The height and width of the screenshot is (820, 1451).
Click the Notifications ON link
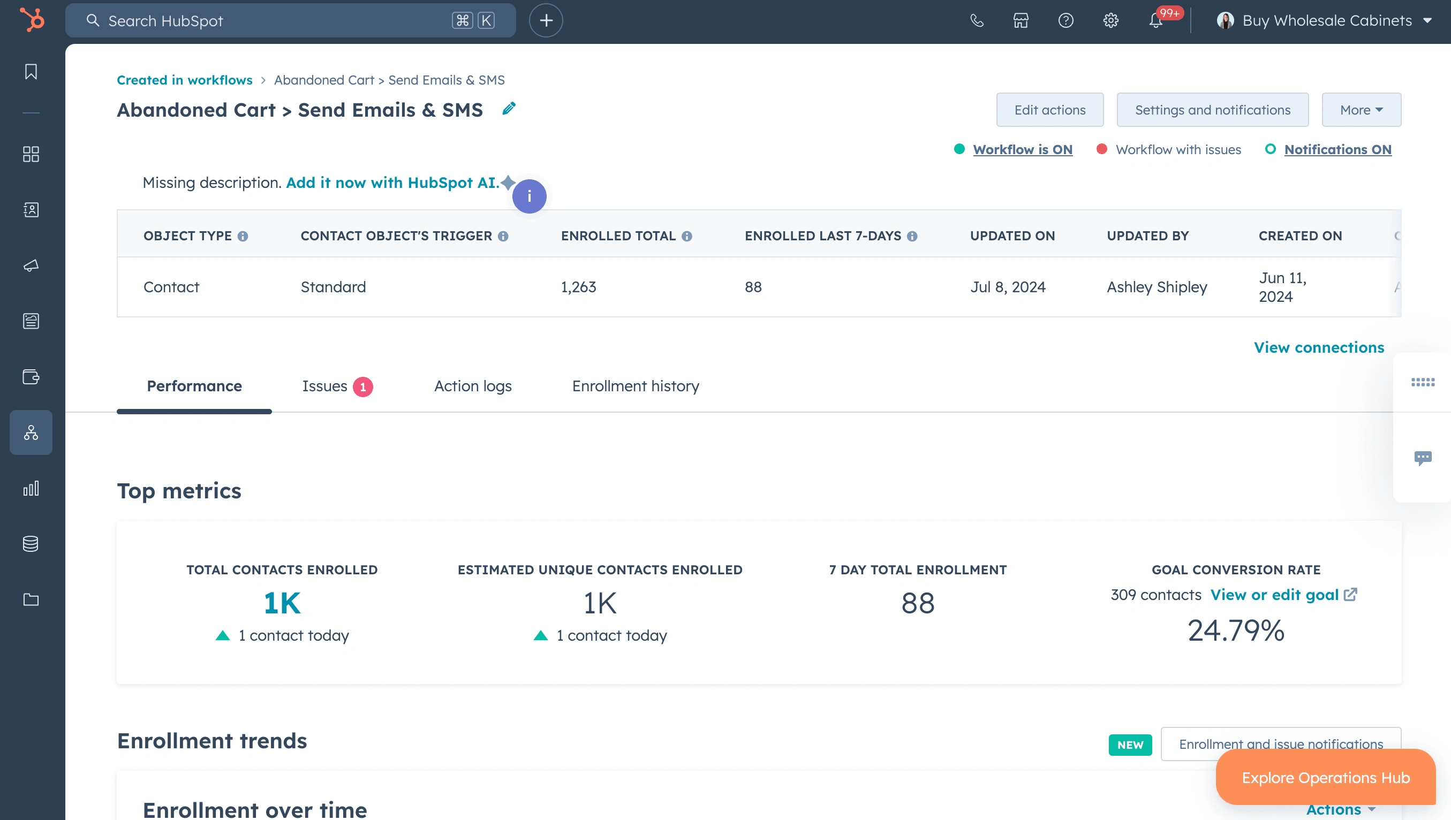click(x=1338, y=149)
